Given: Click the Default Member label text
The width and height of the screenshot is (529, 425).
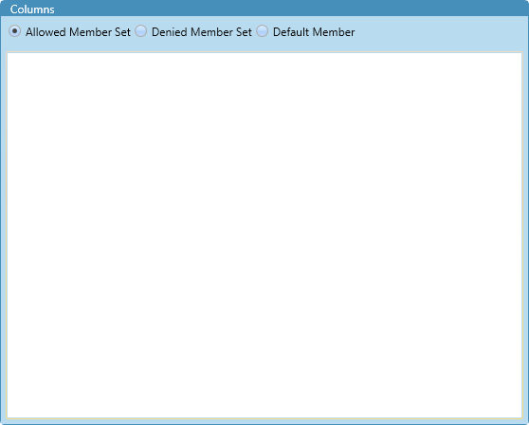Looking at the screenshot, I should tap(314, 32).
